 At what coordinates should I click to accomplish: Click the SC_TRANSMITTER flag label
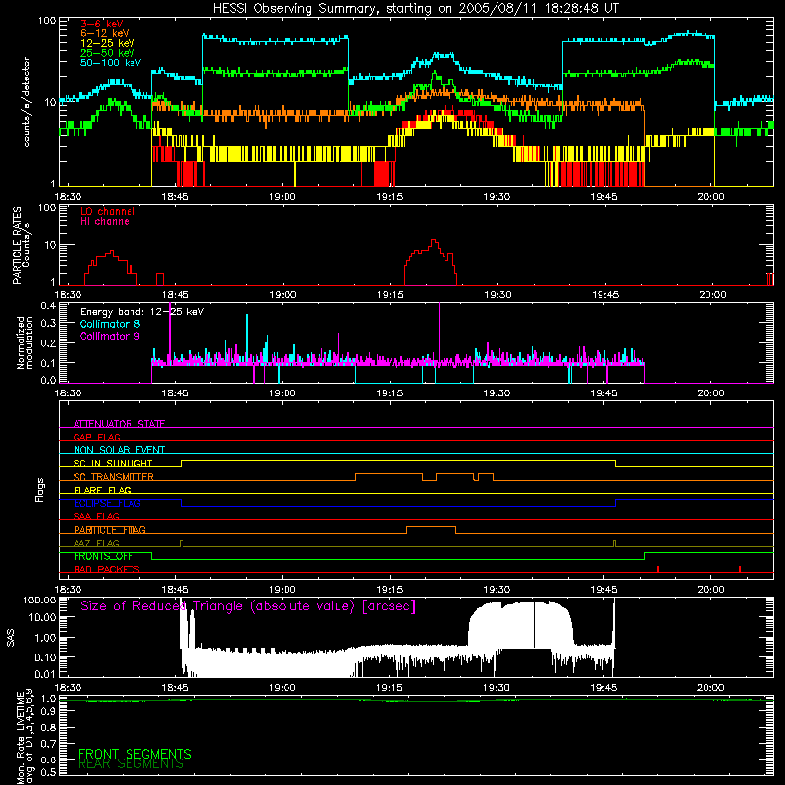point(113,477)
